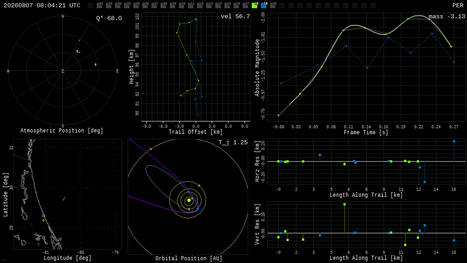
Task: Click the tallest green vertical residual point
Action: 345,204
